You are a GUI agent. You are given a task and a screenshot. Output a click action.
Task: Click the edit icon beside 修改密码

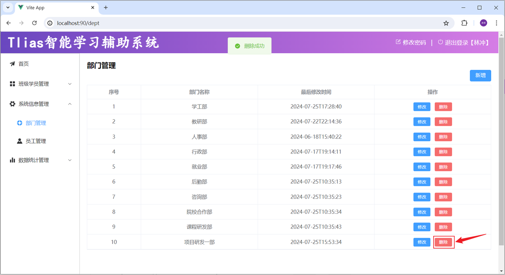pos(398,42)
